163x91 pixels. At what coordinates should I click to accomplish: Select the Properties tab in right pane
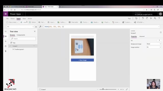pos(134,36)
